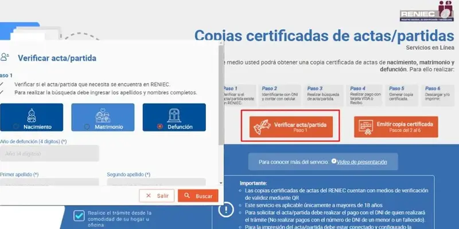The height and width of the screenshot is (229, 459).
Task: Click the Importante: heading text
Action: click(x=253, y=183)
